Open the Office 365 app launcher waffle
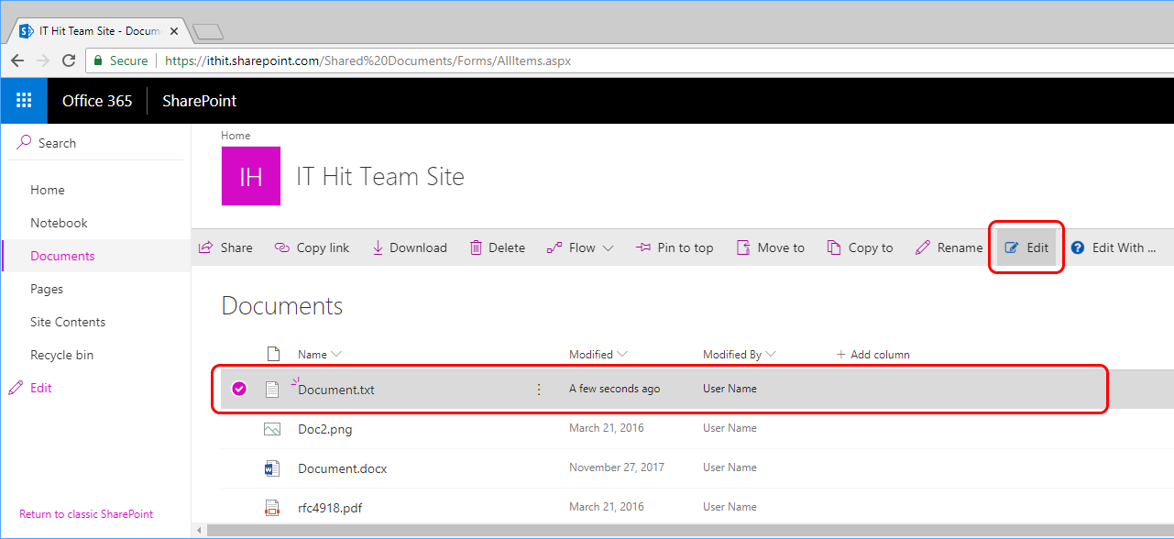This screenshot has width=1174, height=539. (x=24, y=101)
